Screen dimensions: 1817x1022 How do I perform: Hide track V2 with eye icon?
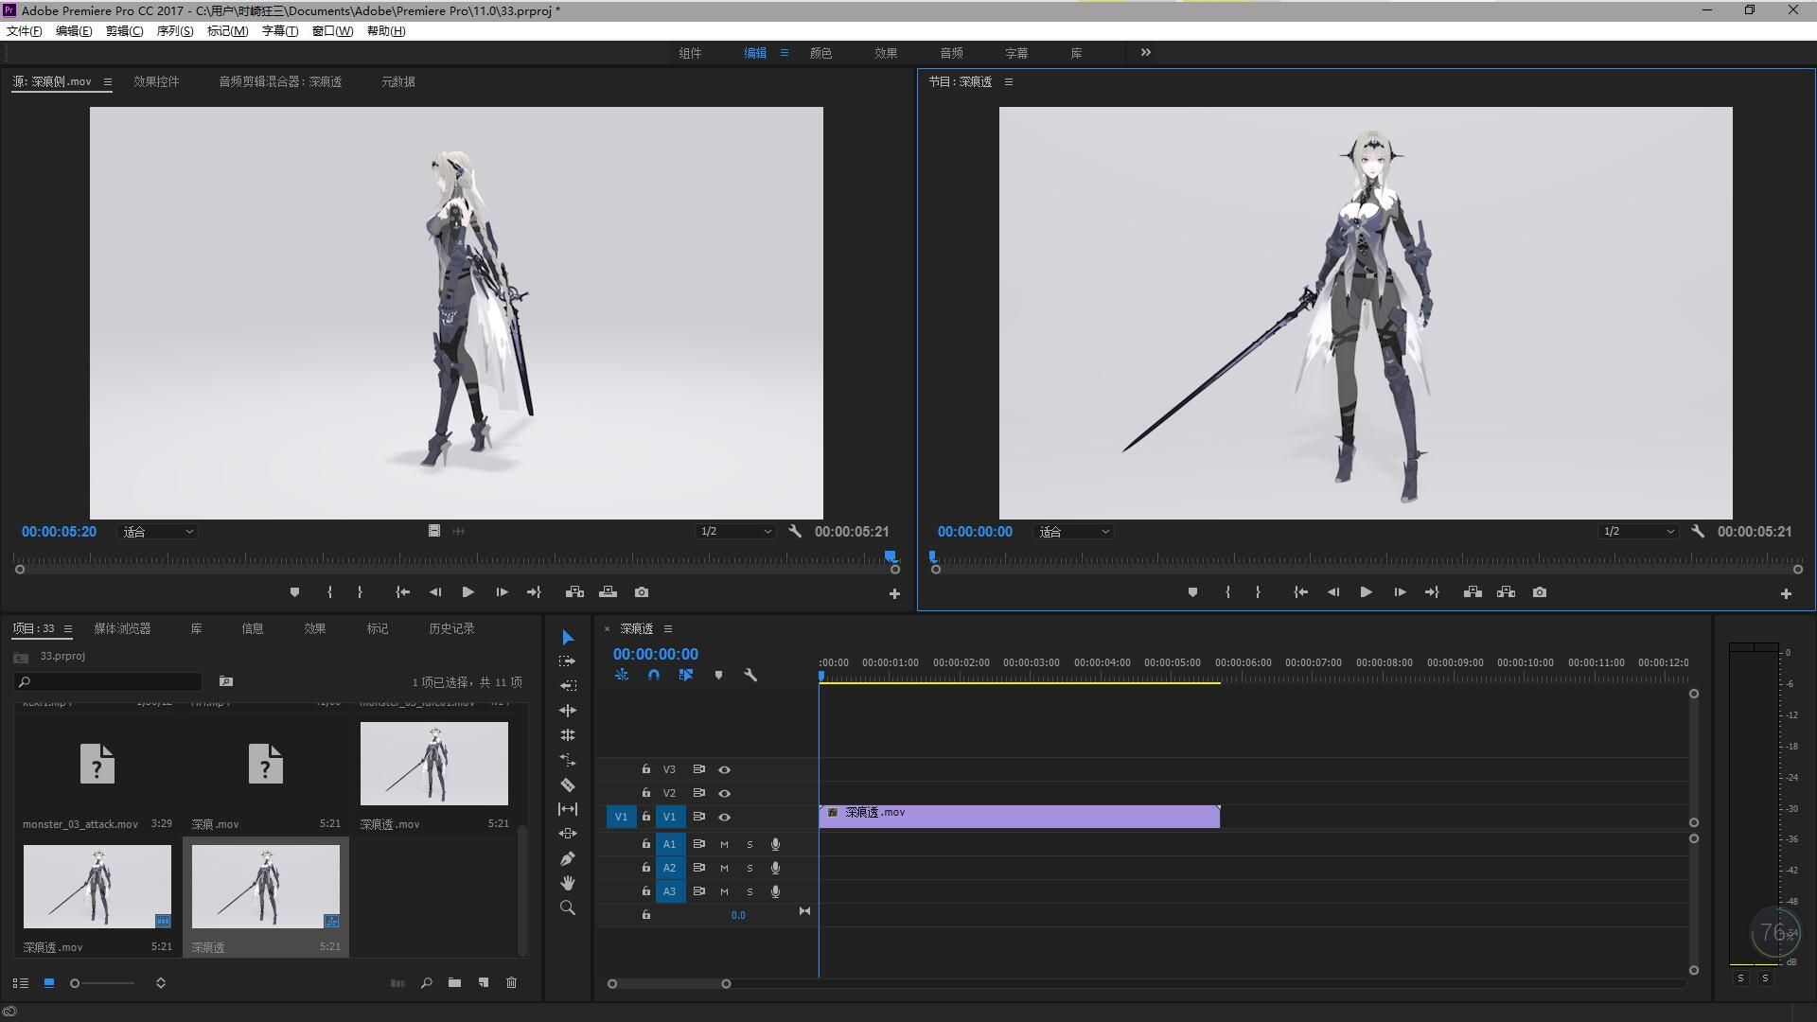pyautogui.click(x=725, y=794)
